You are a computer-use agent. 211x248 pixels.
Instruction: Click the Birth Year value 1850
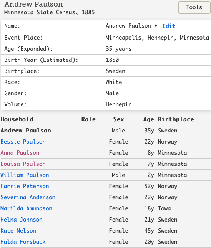click(x=112, y=60)
